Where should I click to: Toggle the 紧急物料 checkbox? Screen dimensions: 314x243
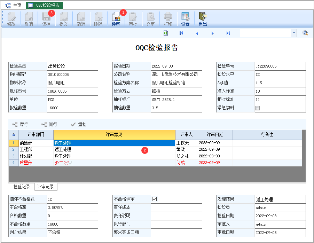258,108
